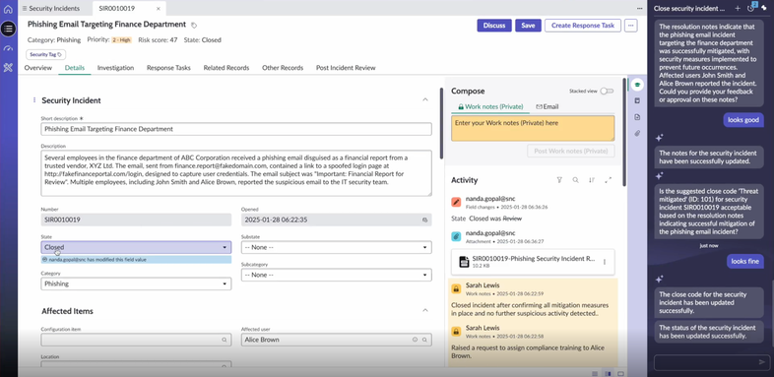The height and width of the screenshot is (377, 774).
Task: Open the attachment options menu
Action: [605, 262]
